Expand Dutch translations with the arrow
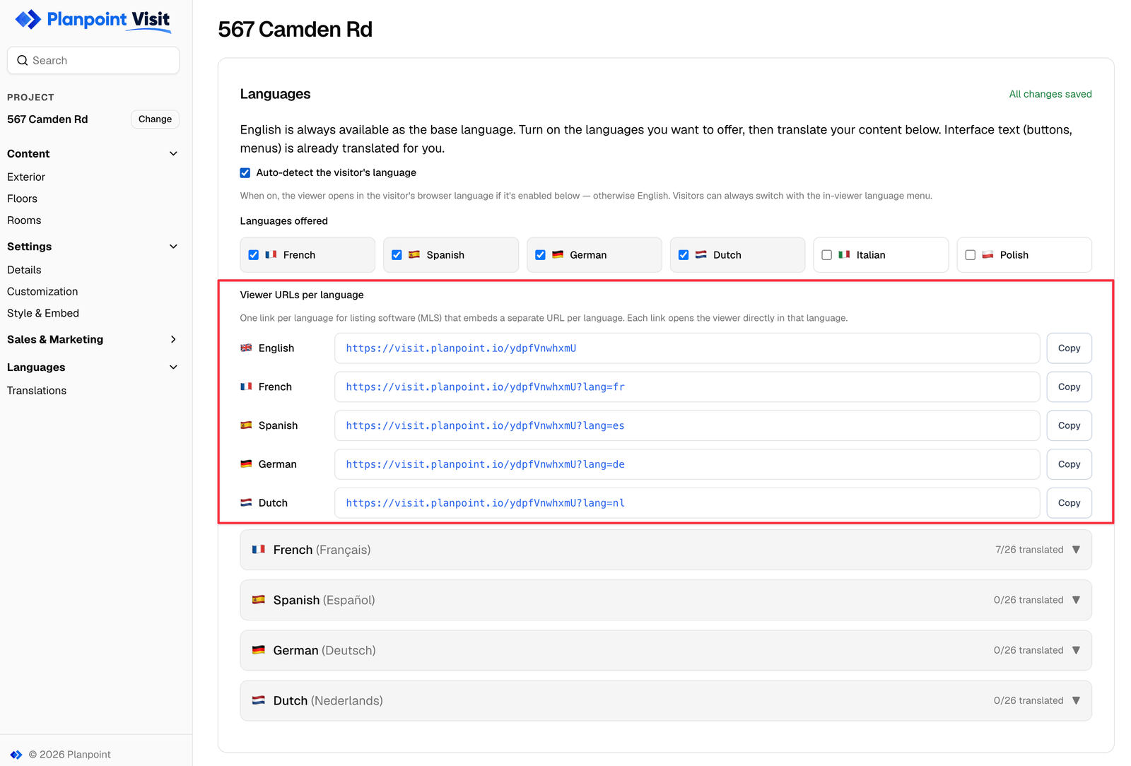This screenshot has height=766, width=1131. click(1076, 700)
